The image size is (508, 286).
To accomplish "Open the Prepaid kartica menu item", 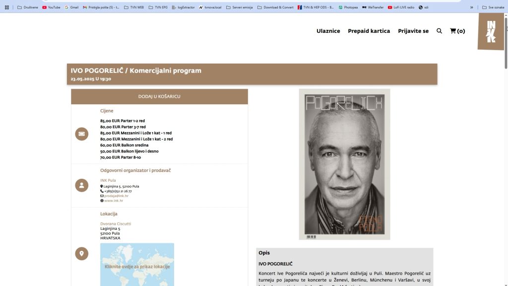I will coord(369,31).
